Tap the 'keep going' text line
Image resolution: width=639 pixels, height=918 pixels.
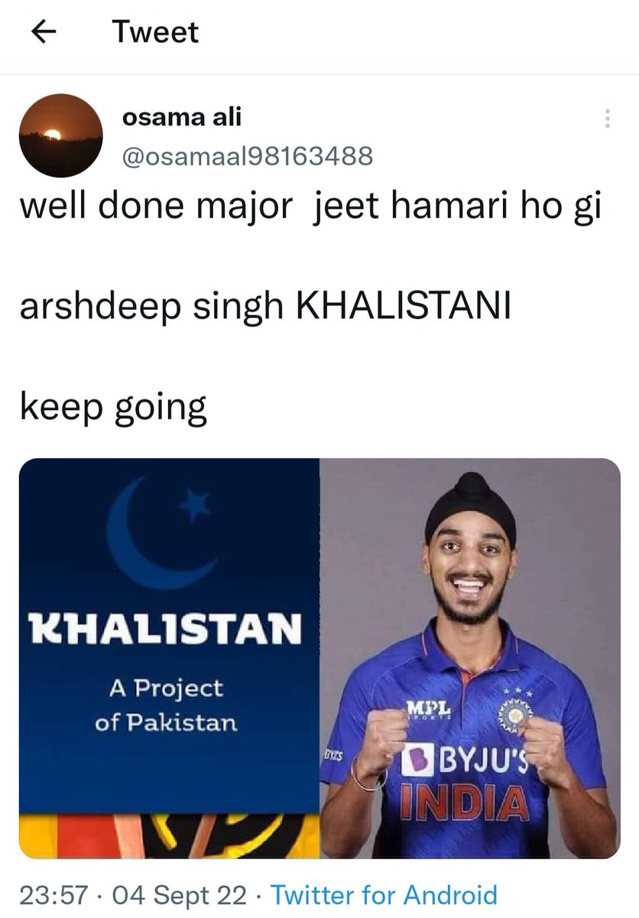click(x=113, y=408)
